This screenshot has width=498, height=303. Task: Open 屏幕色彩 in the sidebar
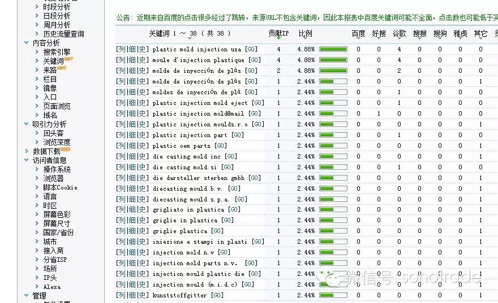click(x=57, y=214)
